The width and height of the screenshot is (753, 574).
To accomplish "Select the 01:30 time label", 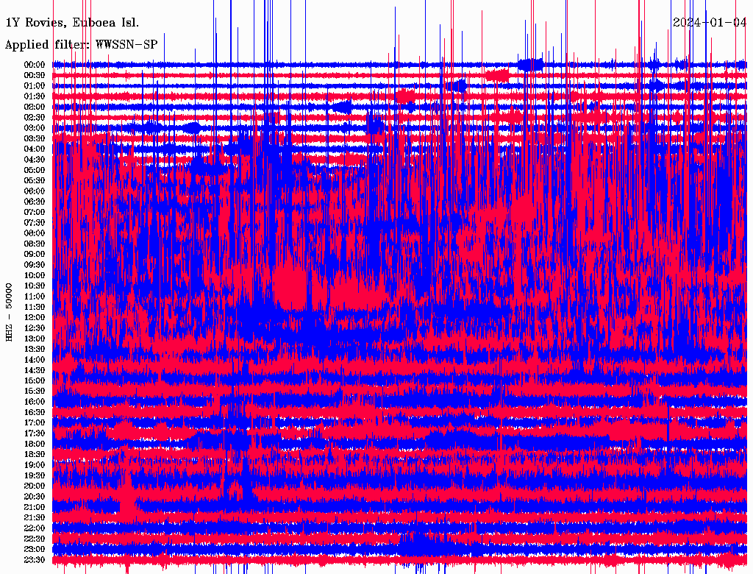I will pos(35,96).
